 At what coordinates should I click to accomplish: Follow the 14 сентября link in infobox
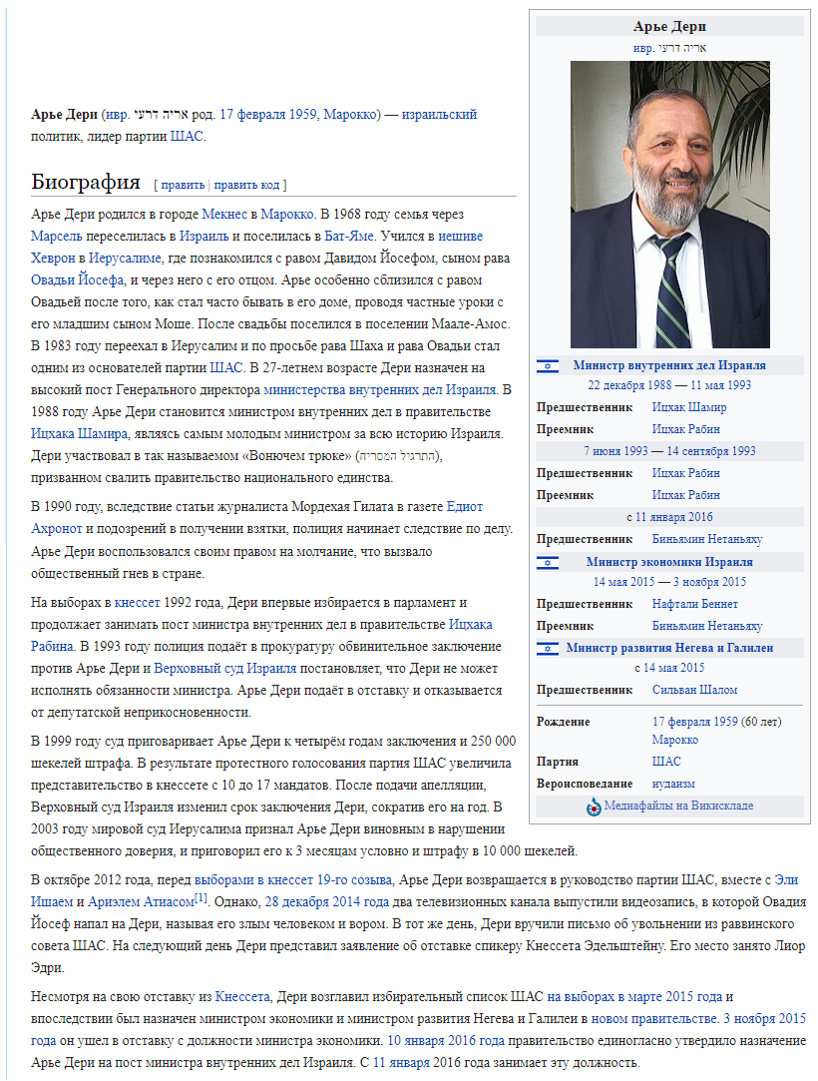coord(697,451)
